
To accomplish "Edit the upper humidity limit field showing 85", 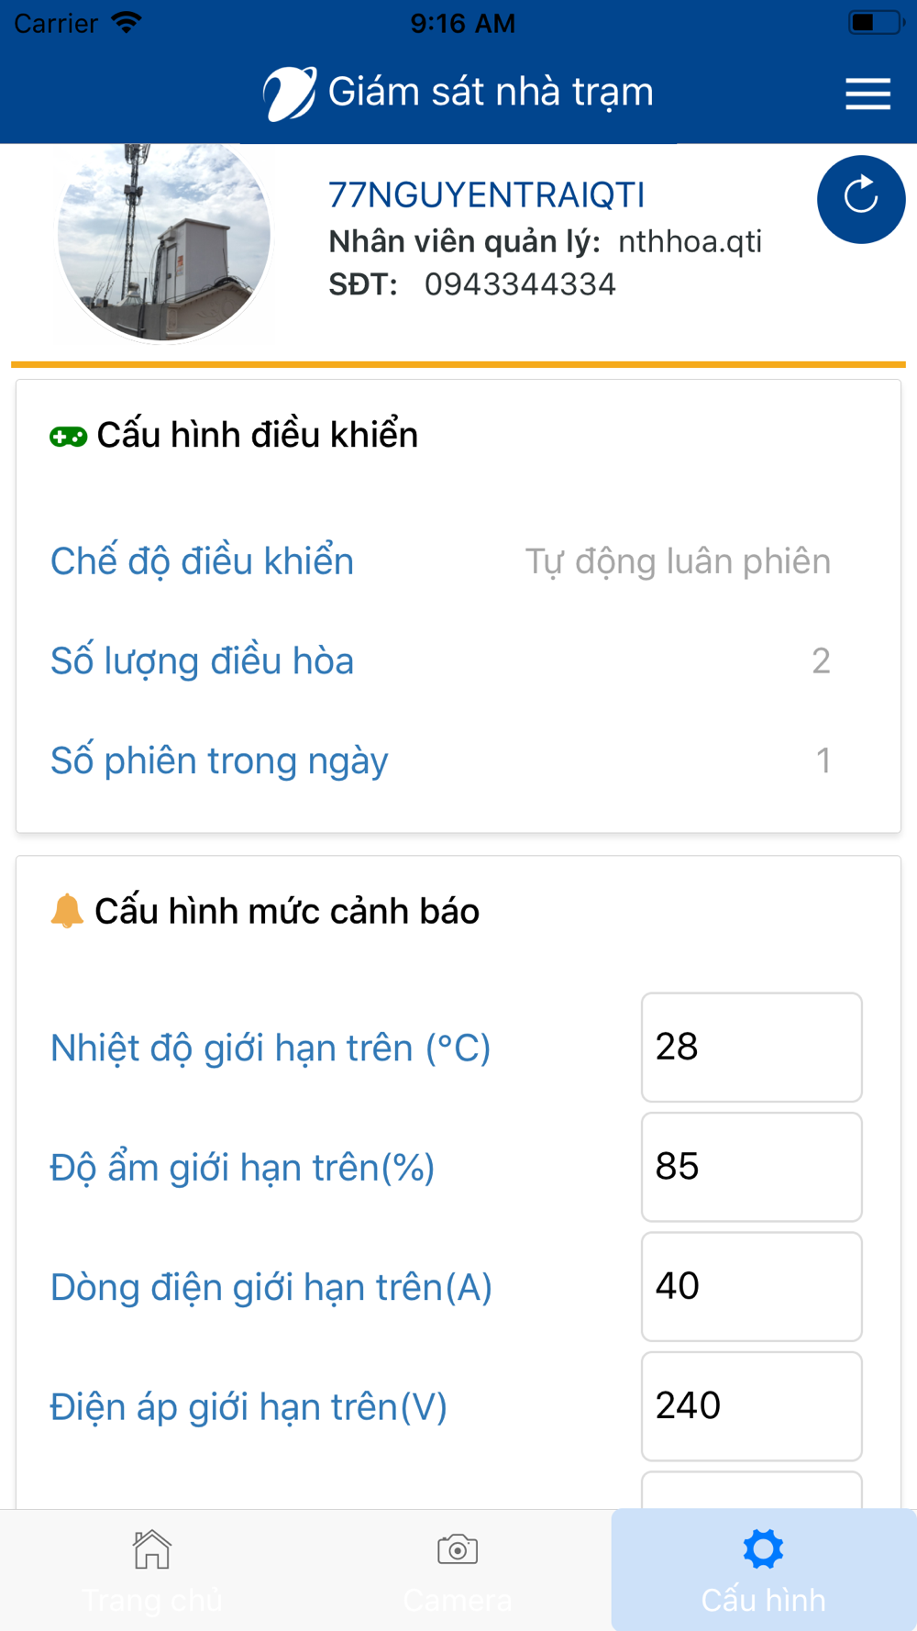I will pos(752,1167).
